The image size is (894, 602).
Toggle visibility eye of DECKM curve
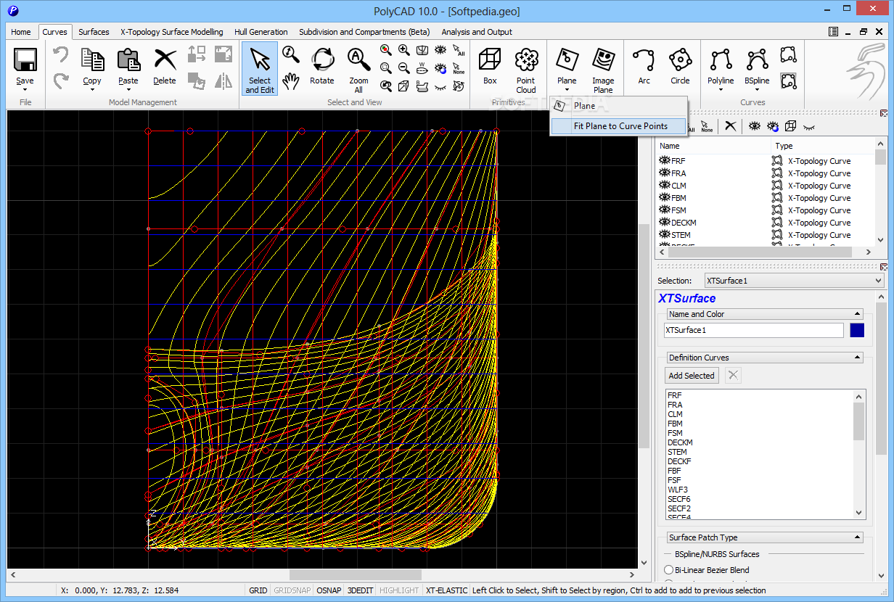click(x=664, y=223)
